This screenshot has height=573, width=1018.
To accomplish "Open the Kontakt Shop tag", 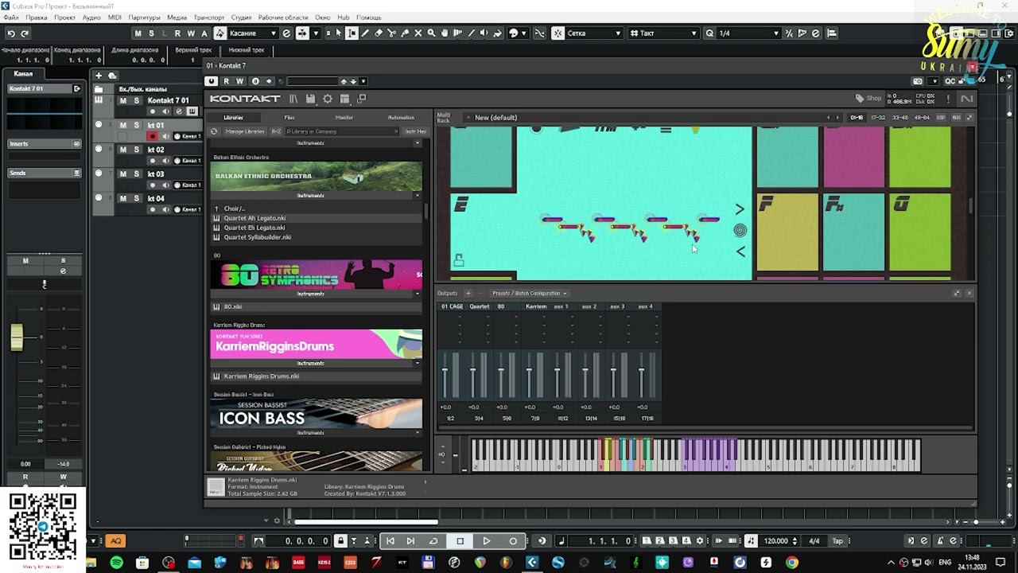I will click(868, 99).
